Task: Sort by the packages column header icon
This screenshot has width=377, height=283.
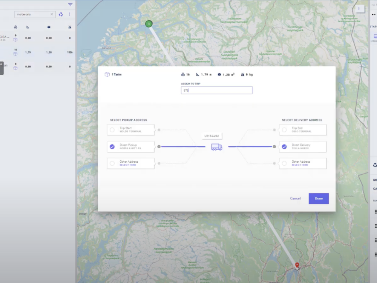Action: tap(15, 27)
